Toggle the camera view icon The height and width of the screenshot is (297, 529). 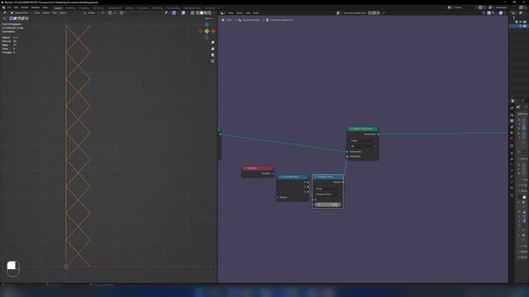pyautogui.click(x=212, y=55)
